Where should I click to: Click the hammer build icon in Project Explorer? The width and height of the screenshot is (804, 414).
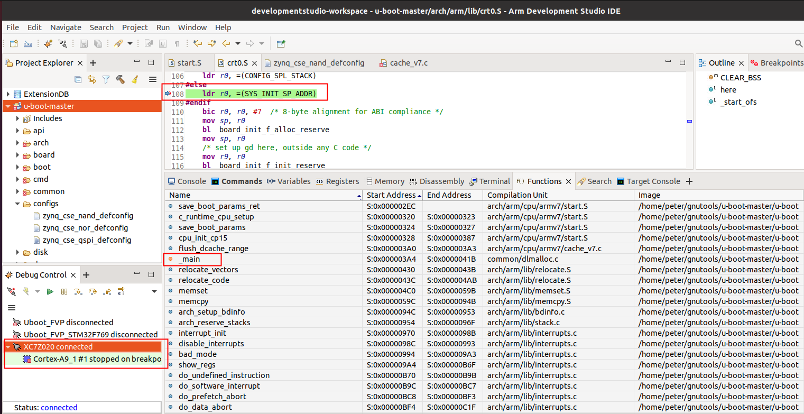[121, 80]
